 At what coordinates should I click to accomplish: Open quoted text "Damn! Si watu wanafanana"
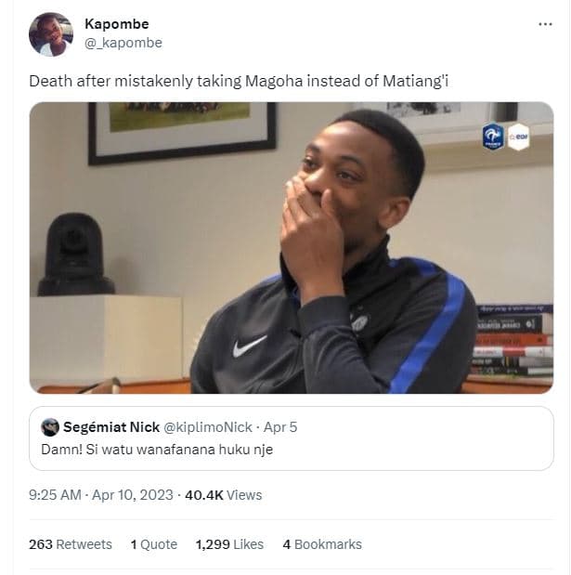pos(157,450)
